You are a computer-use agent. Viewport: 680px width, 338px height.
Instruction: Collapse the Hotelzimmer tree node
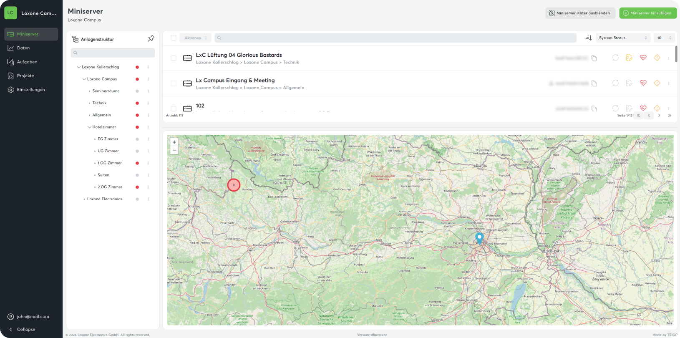(89, 127)
